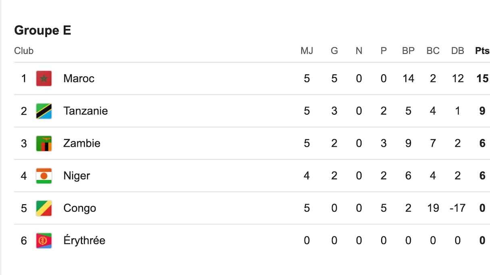Click the Club column header
490x275 pixels.
[24, 51]
